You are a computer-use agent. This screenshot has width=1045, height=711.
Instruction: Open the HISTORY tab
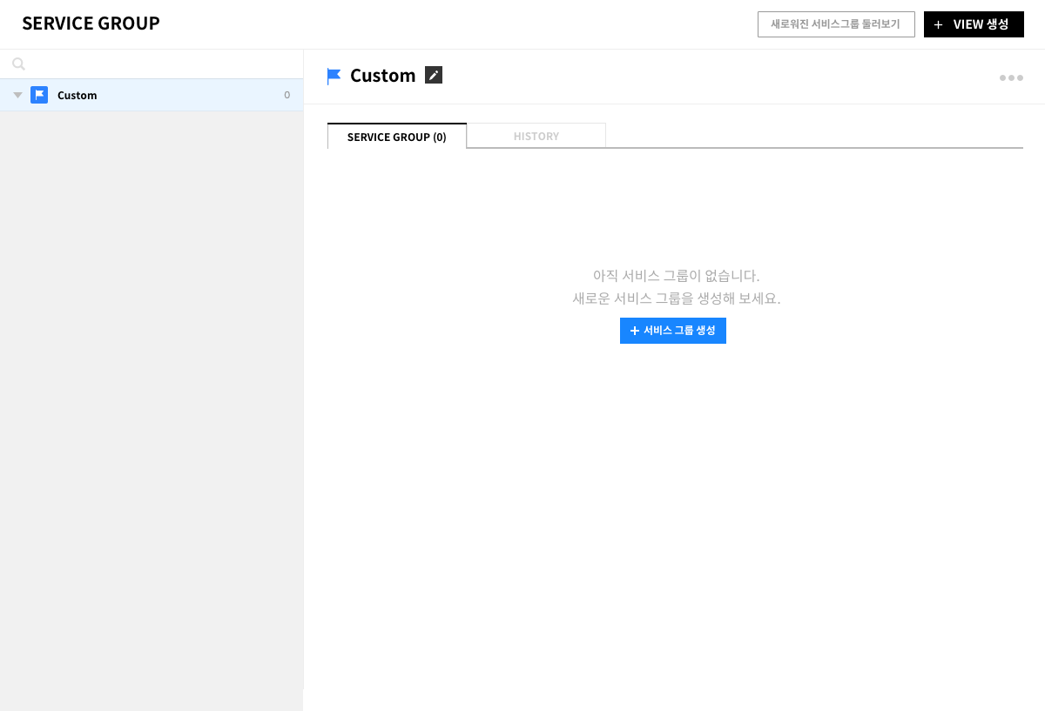pos(536,137)
